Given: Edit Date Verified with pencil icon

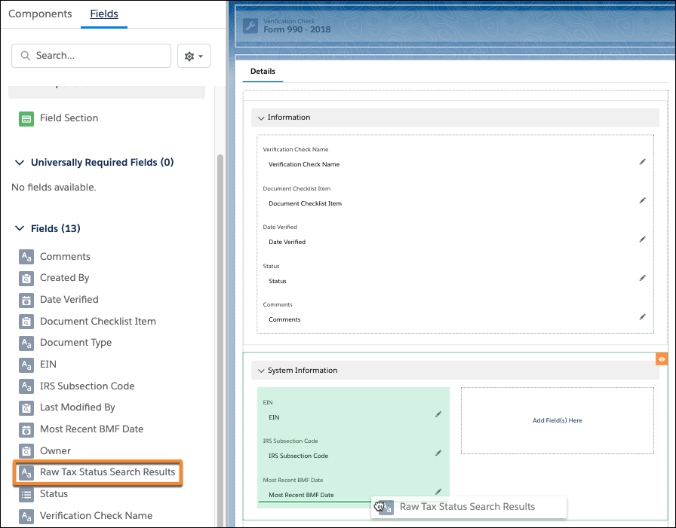Looking at the screenshot, I should click(x=642, y=240).
